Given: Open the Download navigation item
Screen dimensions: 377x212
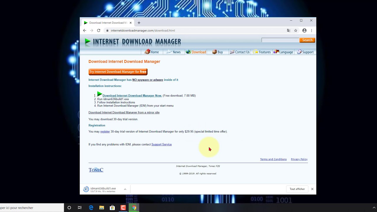Looking at the screenshot, I should point(196,52).
